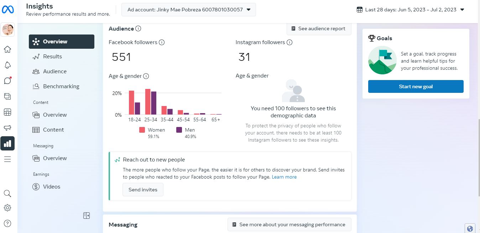Open All tools hamburger menu icon
Screen dimensions: 480x233
tap(7, 159)
